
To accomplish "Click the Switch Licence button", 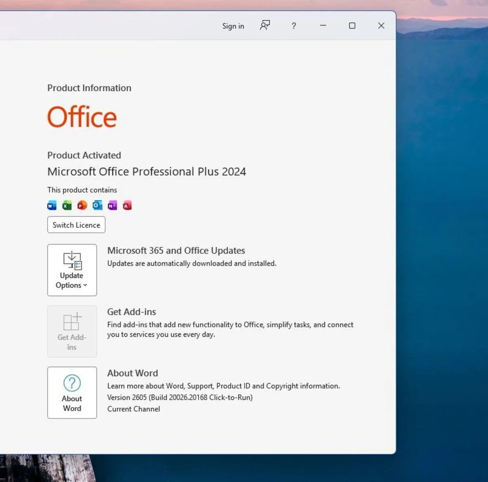I will (76, 225).
